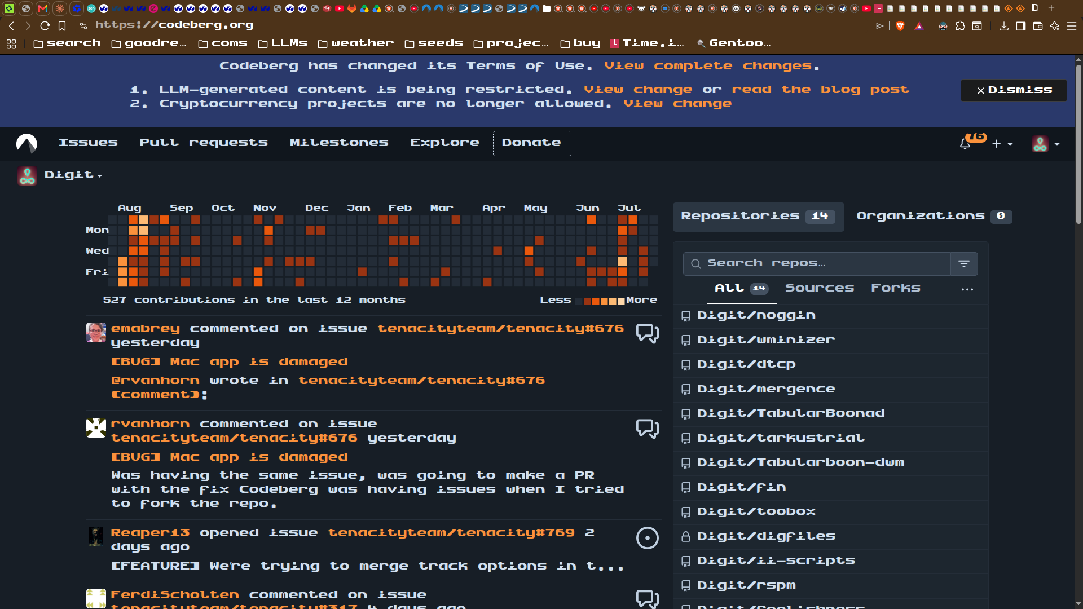Expand the three-dots menu beside Forks

(x=967, y=289)
